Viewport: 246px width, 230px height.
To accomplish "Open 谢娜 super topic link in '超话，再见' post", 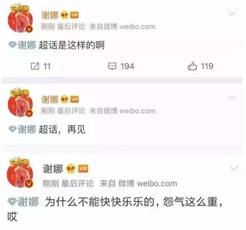I will click(27, 129).
